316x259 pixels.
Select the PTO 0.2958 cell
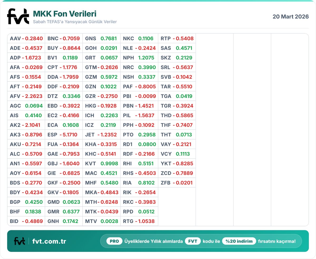(139, 135)
